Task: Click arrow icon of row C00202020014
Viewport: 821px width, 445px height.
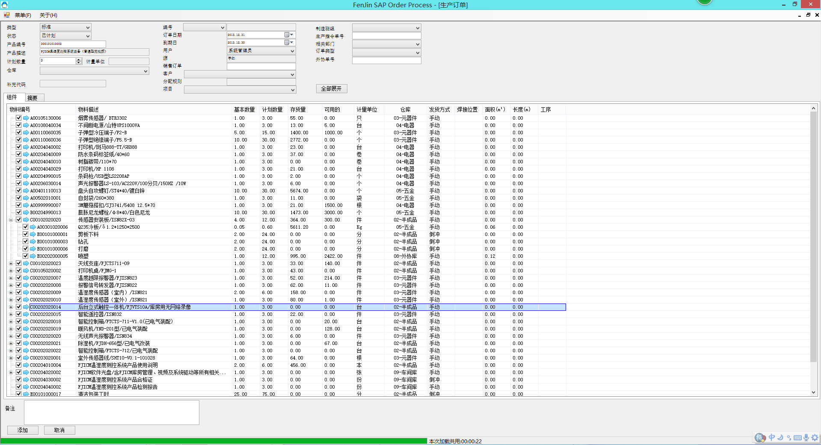Action: click(26, 307)
